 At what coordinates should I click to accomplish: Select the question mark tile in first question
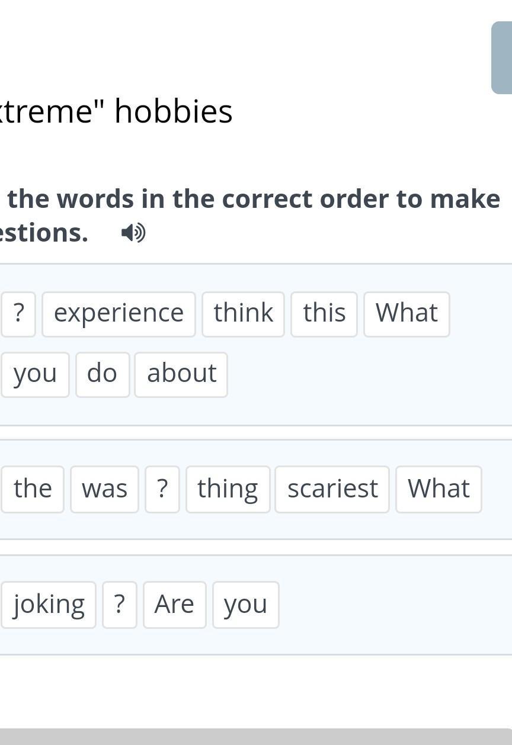[x=18, y=314]
